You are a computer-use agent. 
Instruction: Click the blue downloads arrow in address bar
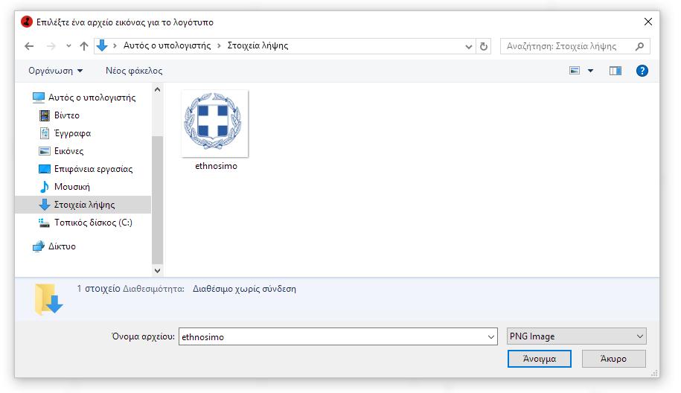[x=102, y=45]
